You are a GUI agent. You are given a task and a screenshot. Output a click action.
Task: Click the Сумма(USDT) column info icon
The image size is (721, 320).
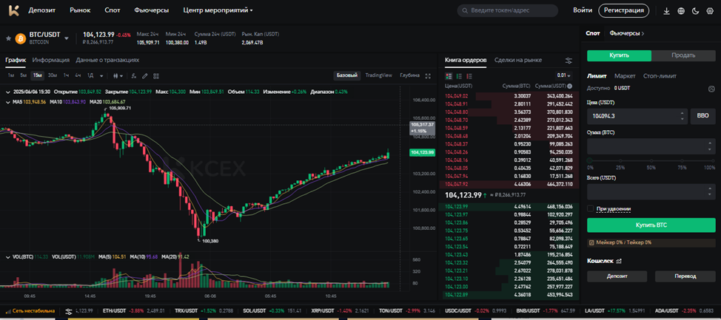(570, 86)
